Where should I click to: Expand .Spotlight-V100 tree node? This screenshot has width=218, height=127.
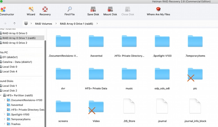click(x=4, y=114)
